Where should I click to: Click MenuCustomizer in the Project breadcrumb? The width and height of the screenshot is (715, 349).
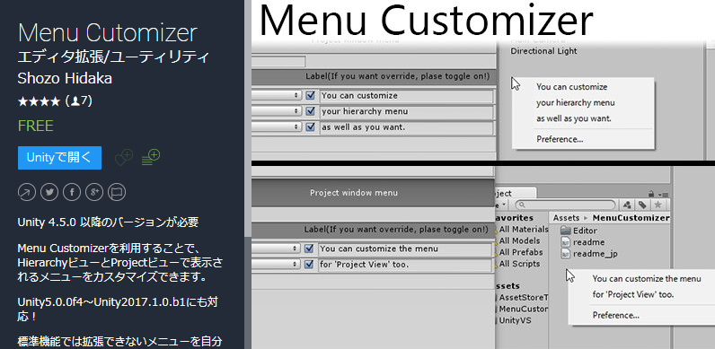(631, 218)
